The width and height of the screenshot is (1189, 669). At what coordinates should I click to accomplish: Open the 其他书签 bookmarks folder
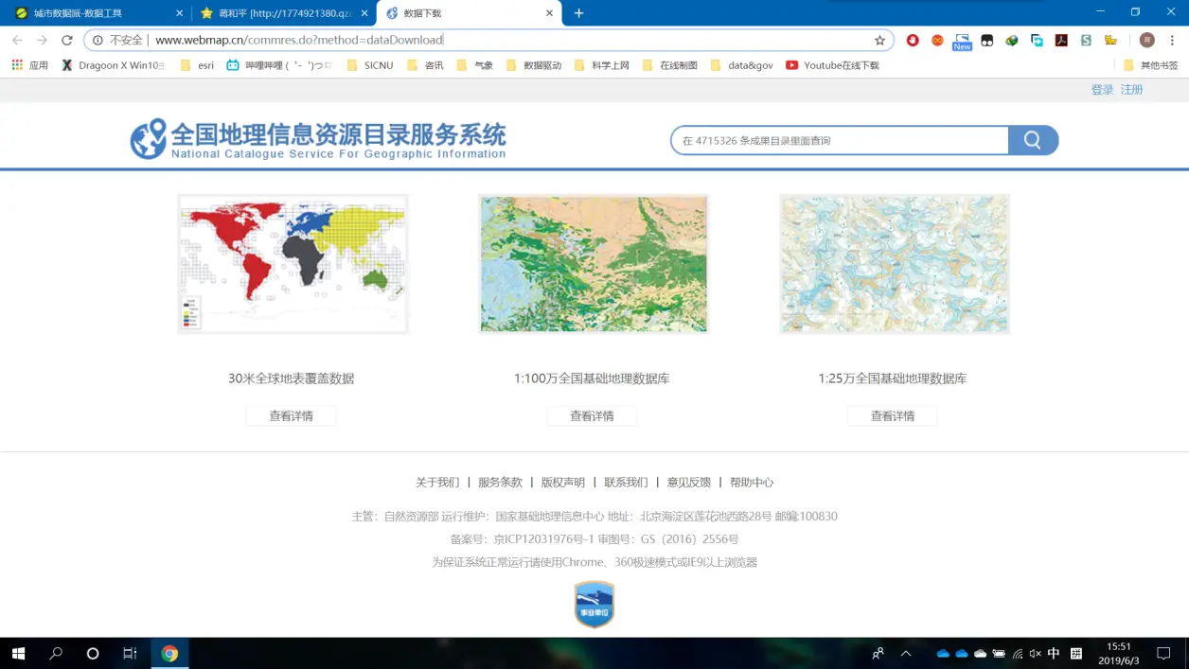click(x=1150, y=65)
